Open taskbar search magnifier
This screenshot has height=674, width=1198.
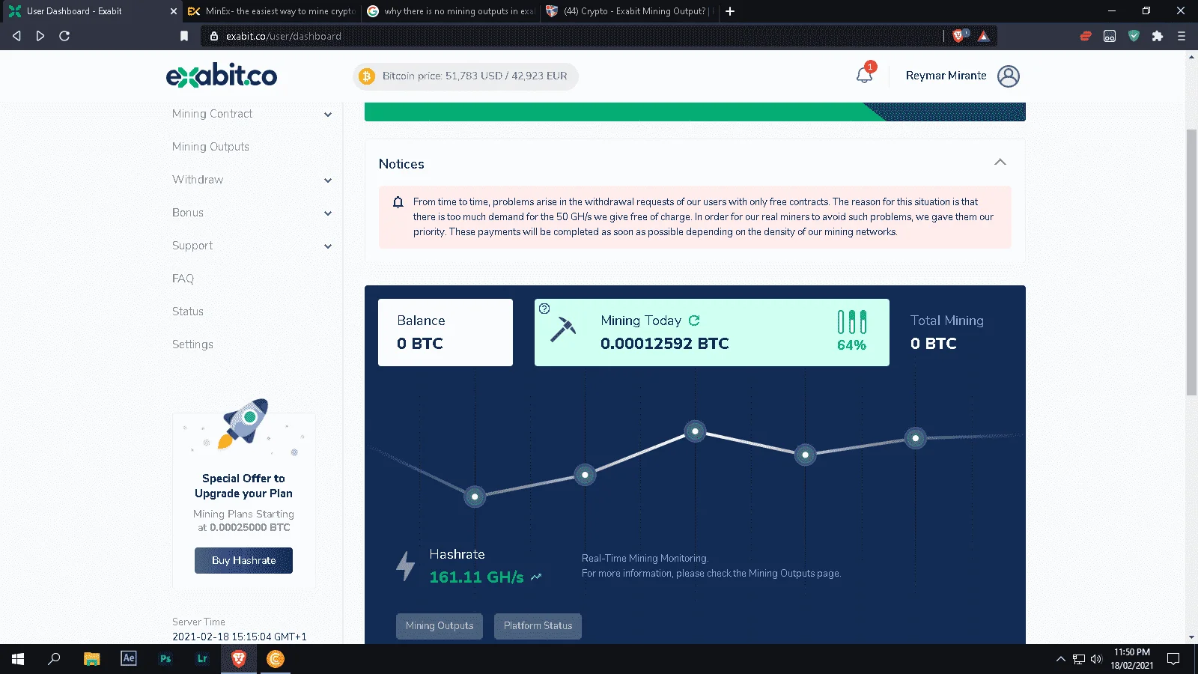point(54,659)
